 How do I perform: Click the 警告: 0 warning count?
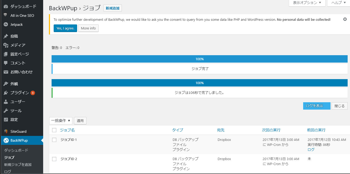click(57, 48)
